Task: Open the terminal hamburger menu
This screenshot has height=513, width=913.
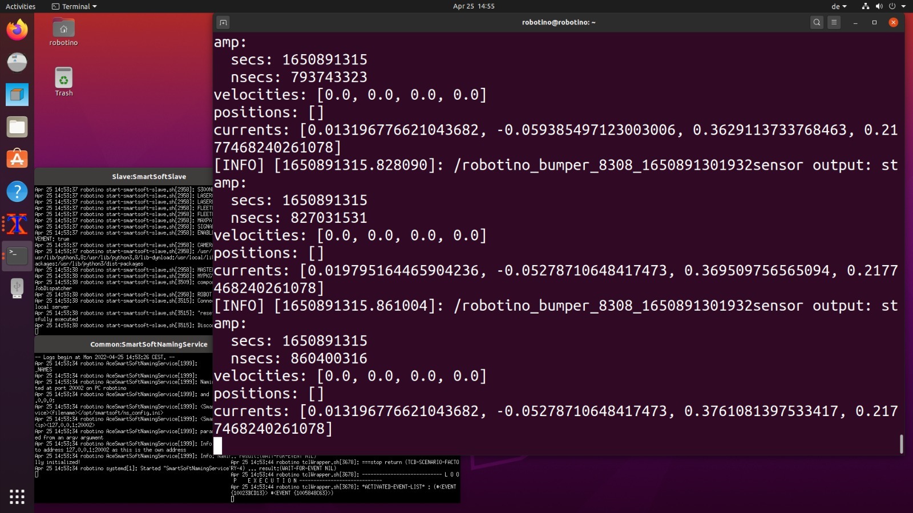Action: click(x=834, y=22)
